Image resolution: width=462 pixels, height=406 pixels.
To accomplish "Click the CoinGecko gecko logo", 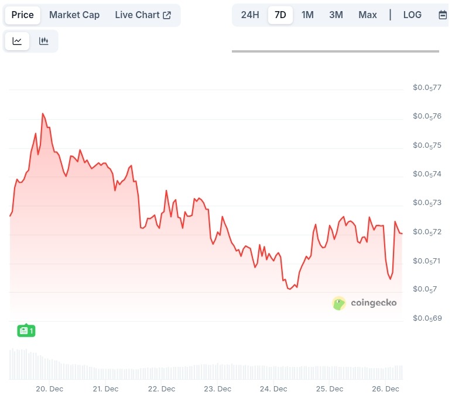I will [338, 303].
